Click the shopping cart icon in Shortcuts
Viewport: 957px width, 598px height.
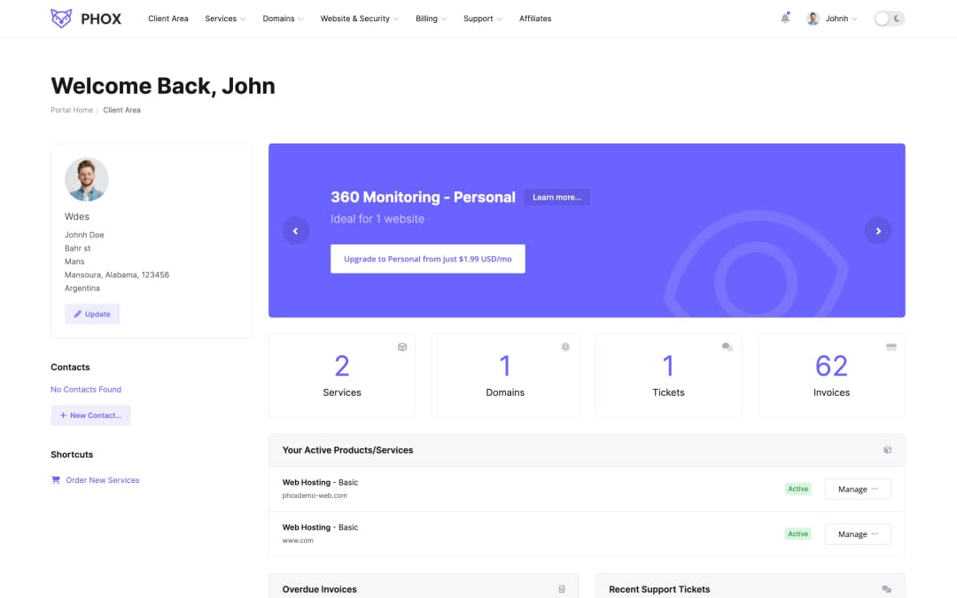click(56, 479)
